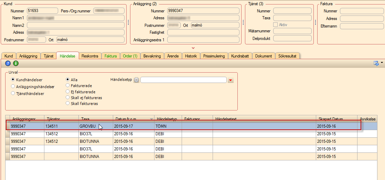Sort the table by the Taxa column header
Image resolution: width=385 pixels, height=180 pixels.
[x=96, y=119]
